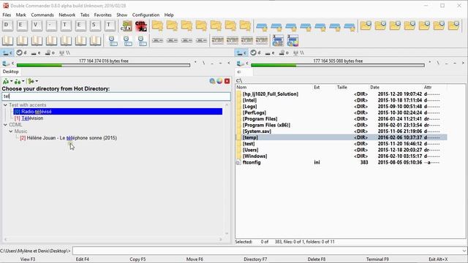This screenshot has width=468, height=263.
Task: Collapse the 'Test with accents' tree node
Action: (x=5, y=105)
